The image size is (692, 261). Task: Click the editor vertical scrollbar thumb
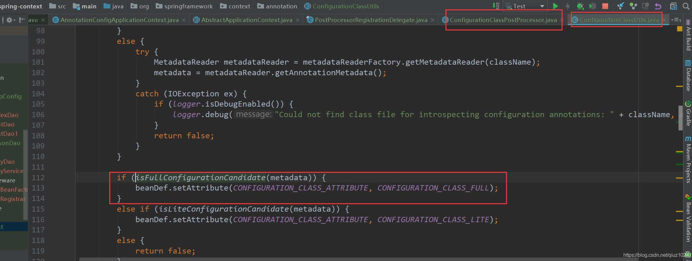680,118
